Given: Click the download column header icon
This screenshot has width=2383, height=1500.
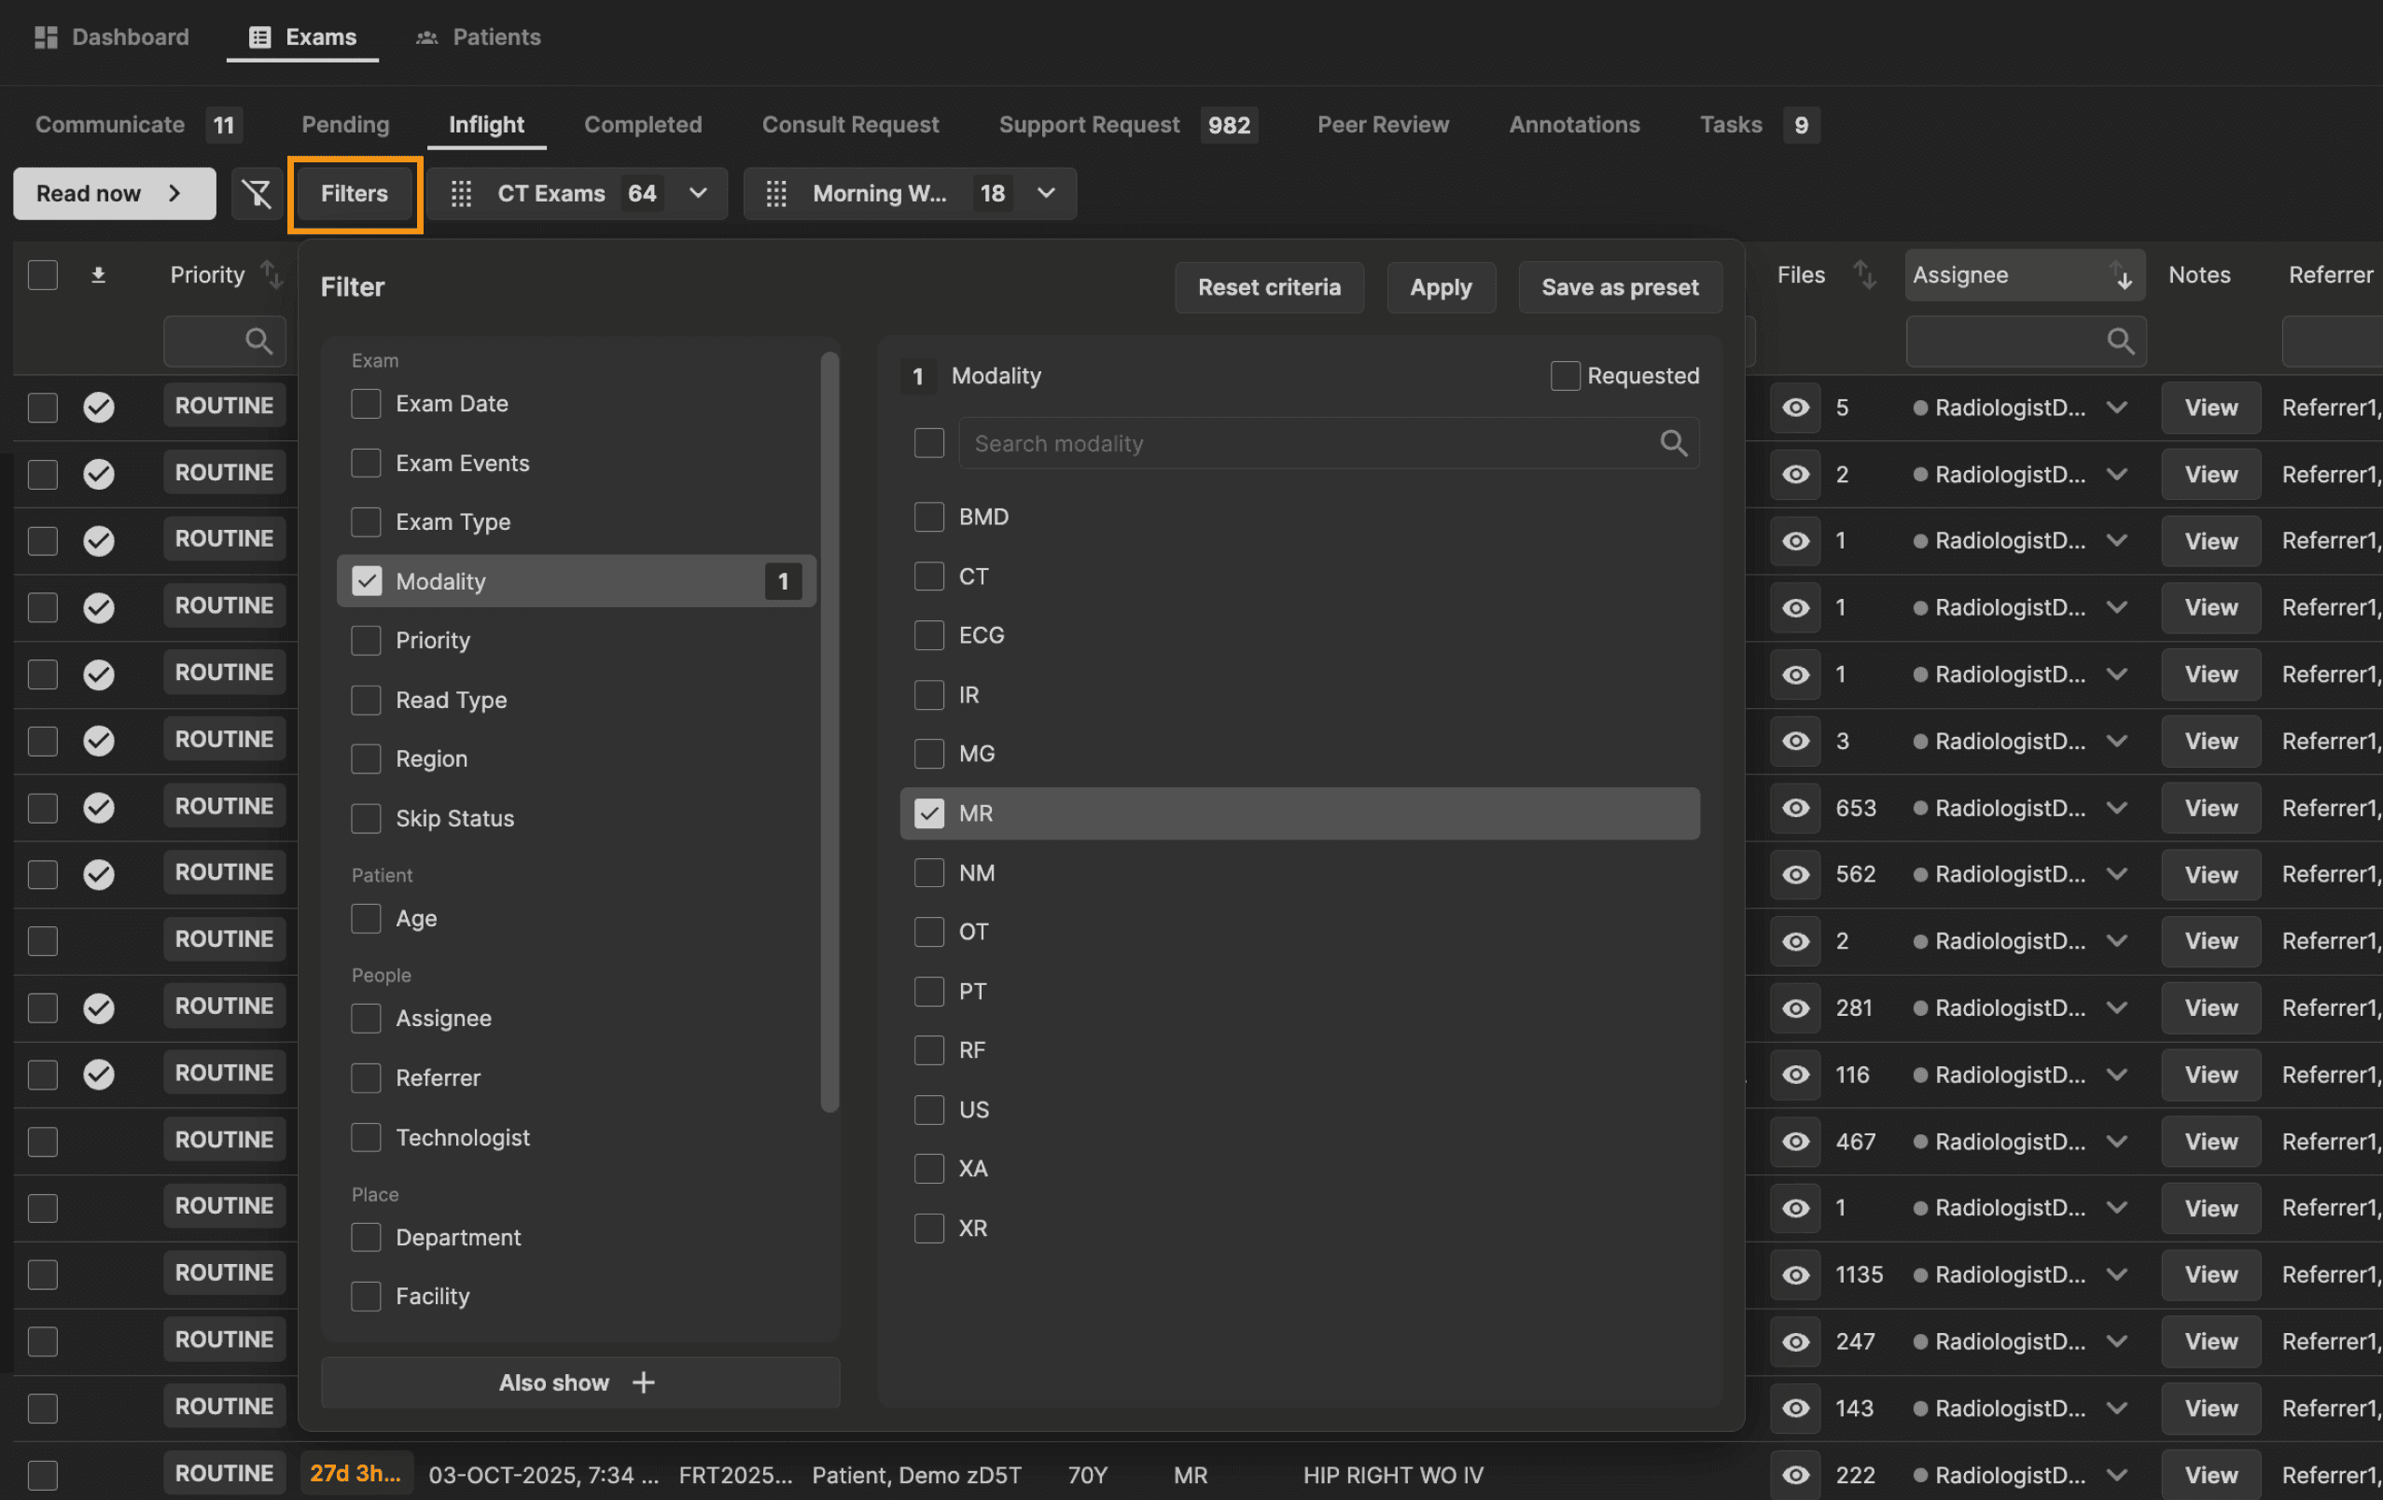Looking at the screenshot, I should (x=98, y=275).
